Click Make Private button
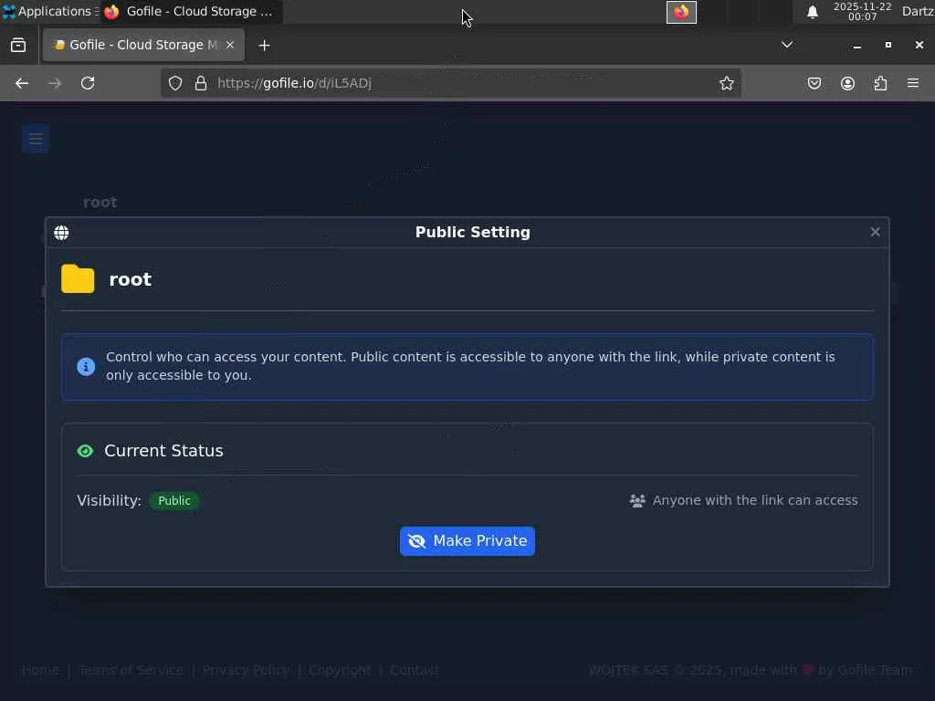 467,541
